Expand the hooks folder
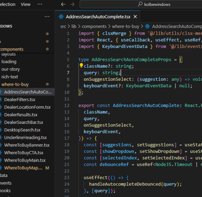This screenshot has height=197, width=202. [x=5, y=191]
